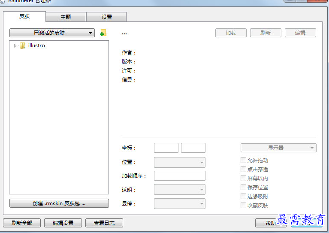Open the 已激活的皮肤 dropdown
Screen dimensions: 329x233
52,33
